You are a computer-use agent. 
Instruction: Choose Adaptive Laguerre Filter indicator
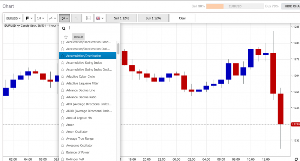tap(88, 83)
